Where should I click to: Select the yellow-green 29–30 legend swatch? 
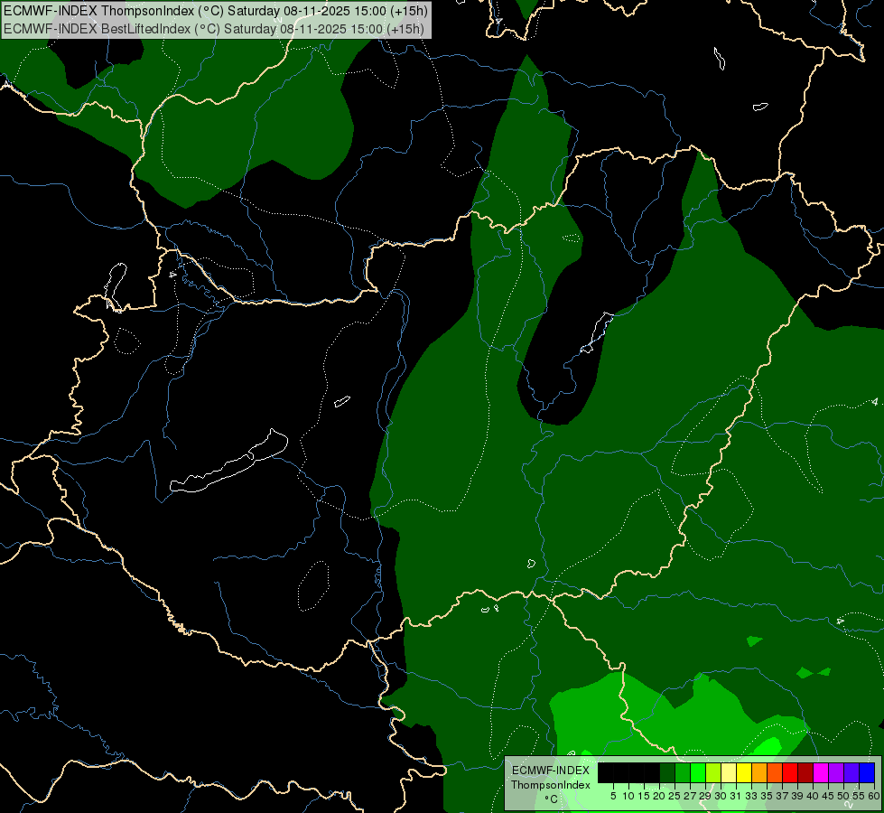click(713, 773)
